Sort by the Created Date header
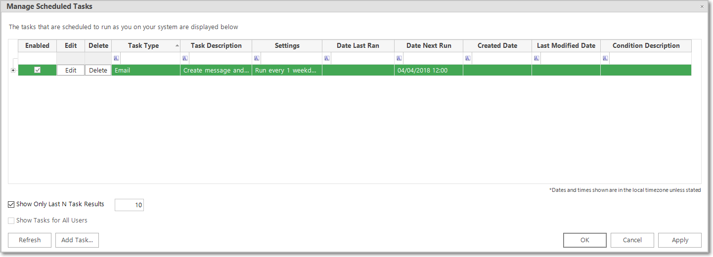Viewport: 713px width, 257px height. click(x=497, y=45)
